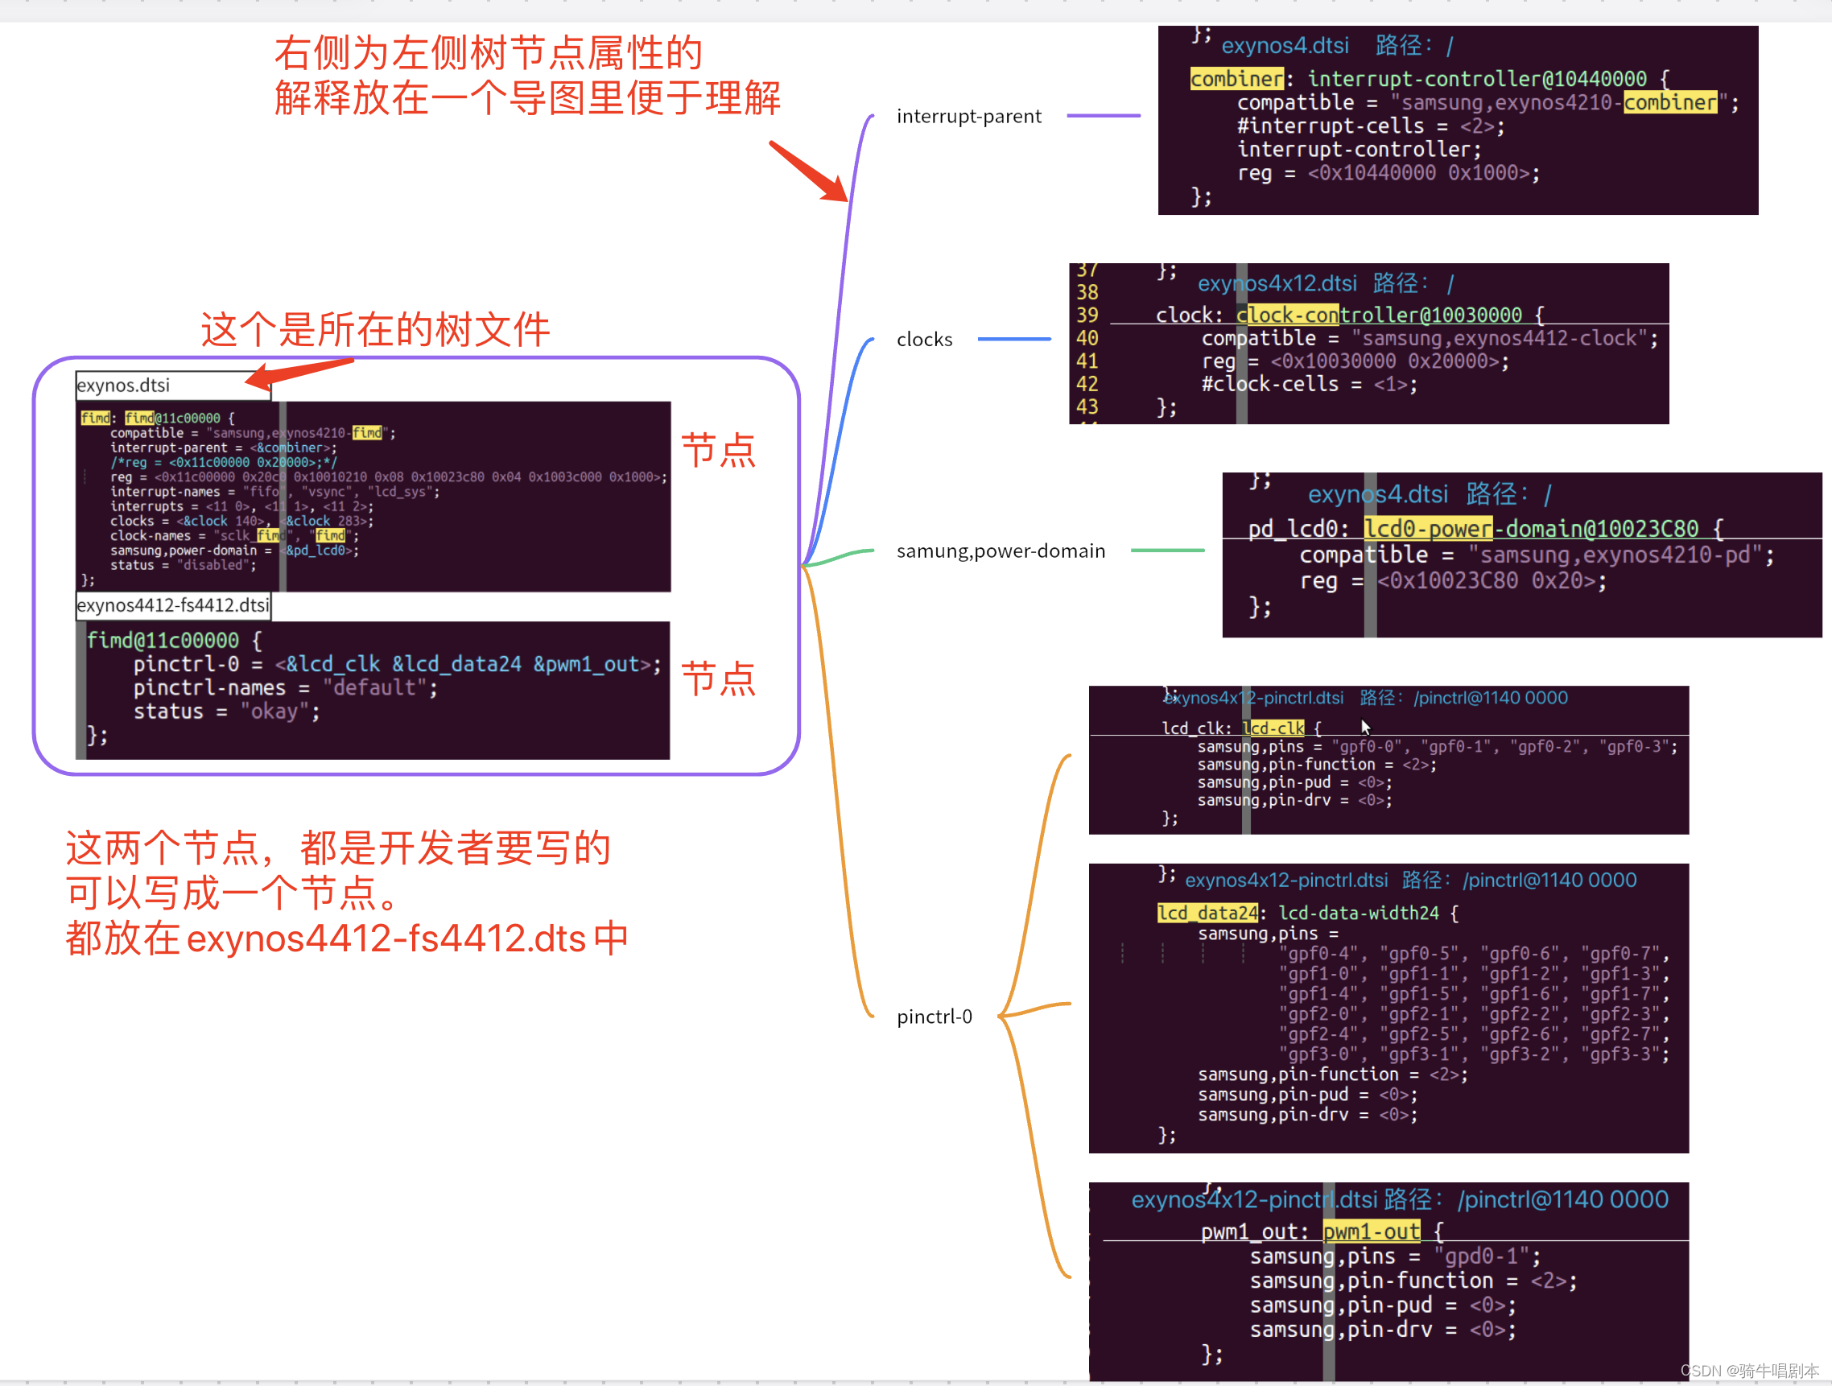Click the top red note 右侧为左侧树节点属性的
This screenshot has width=1832, height=1386.
pyautogui.click(x=488, y=53)
